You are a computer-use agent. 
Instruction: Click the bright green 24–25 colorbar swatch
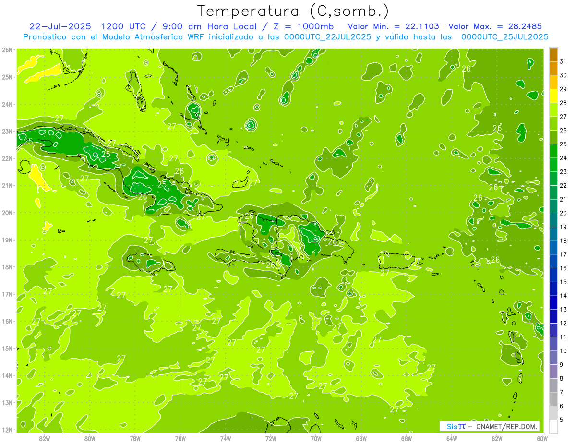click(553, 151)
